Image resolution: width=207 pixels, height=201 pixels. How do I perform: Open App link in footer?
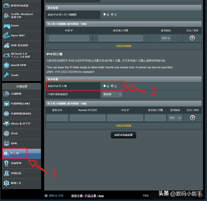click(101, 196)
